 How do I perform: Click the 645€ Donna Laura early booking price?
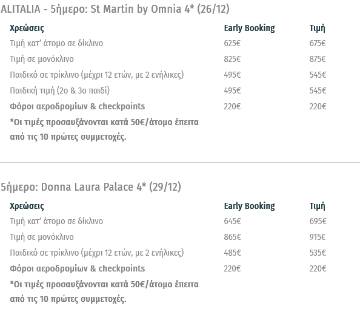click(232, 221)
